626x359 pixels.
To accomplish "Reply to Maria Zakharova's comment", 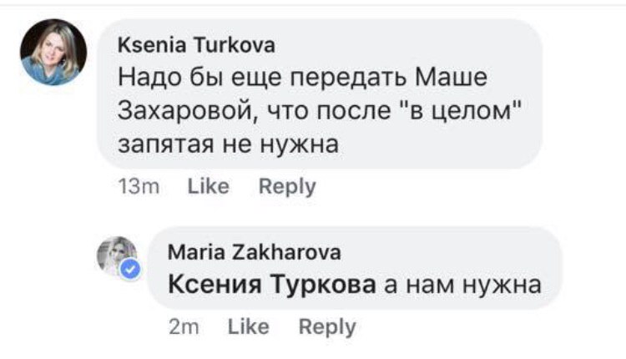I will [326, 327].
